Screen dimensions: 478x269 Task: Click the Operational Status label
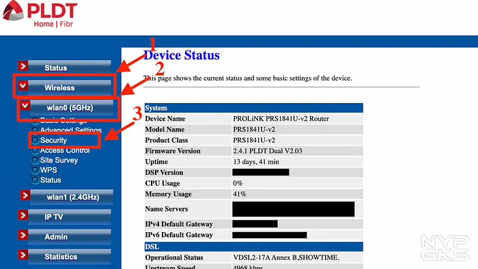click(x=174, y=257)
